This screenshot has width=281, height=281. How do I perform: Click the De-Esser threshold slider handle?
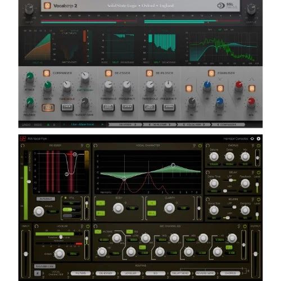pos(29,182)
